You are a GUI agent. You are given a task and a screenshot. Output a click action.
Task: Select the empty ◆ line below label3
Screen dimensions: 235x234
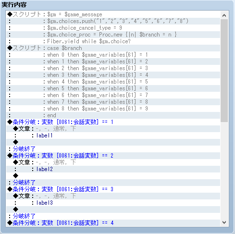point(113,209)
